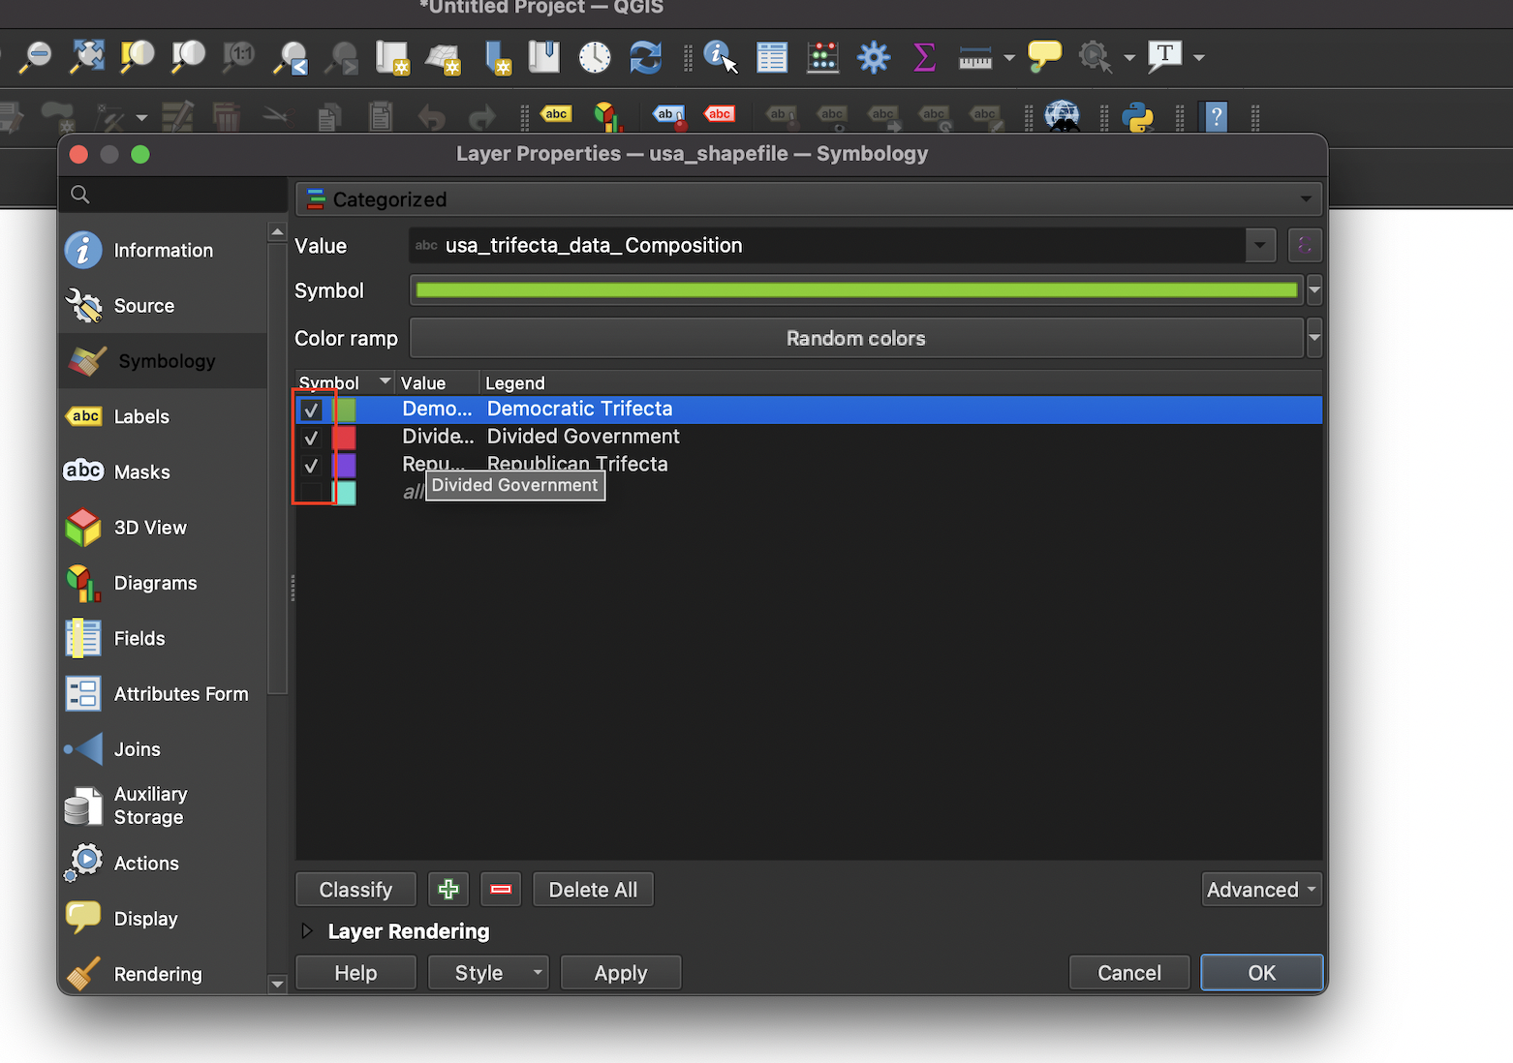This screenshot has height=1063, width=1513.
Task: Switch to the Labels panel
Action: 141,416
